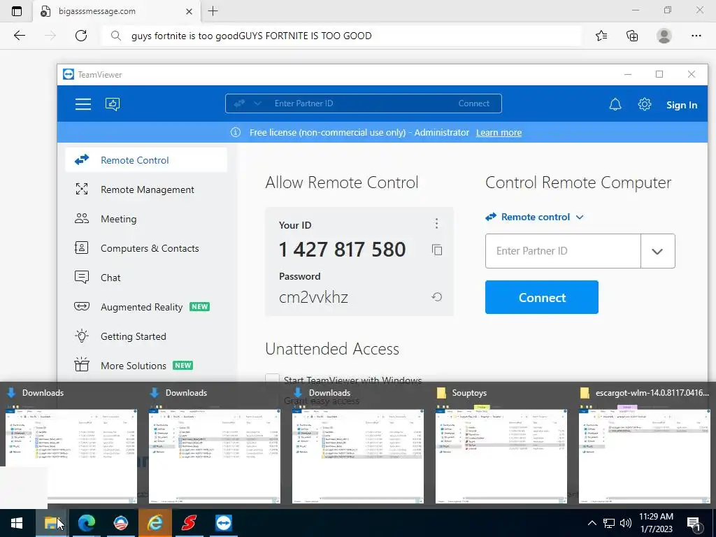Open Computers & Contacts in sidebar
This screenshot has width=716, height=537.
[x=146, y=248]
